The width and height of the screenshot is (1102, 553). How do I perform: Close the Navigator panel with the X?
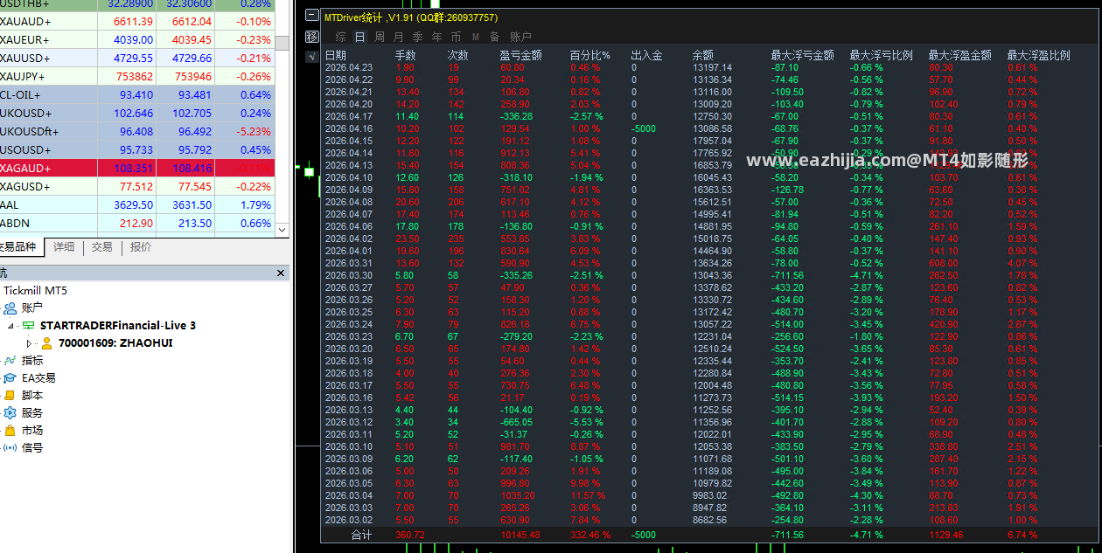tap(281, 273)
